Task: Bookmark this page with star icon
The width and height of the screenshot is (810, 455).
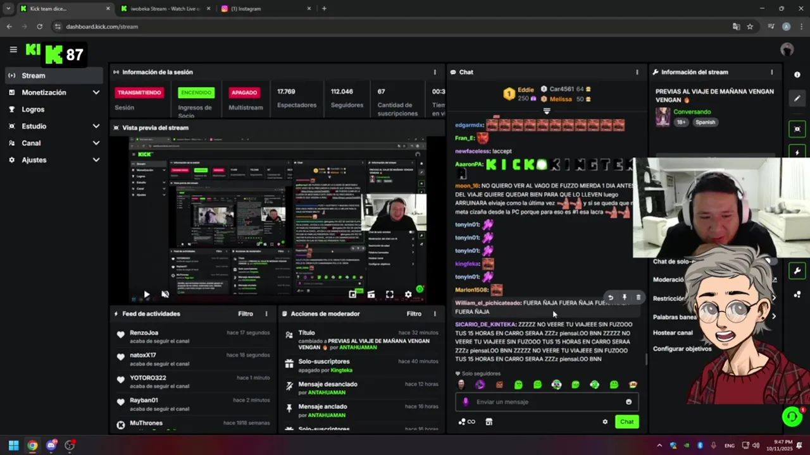Action: point(750,27)
